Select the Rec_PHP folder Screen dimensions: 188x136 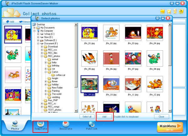(53, 100)
